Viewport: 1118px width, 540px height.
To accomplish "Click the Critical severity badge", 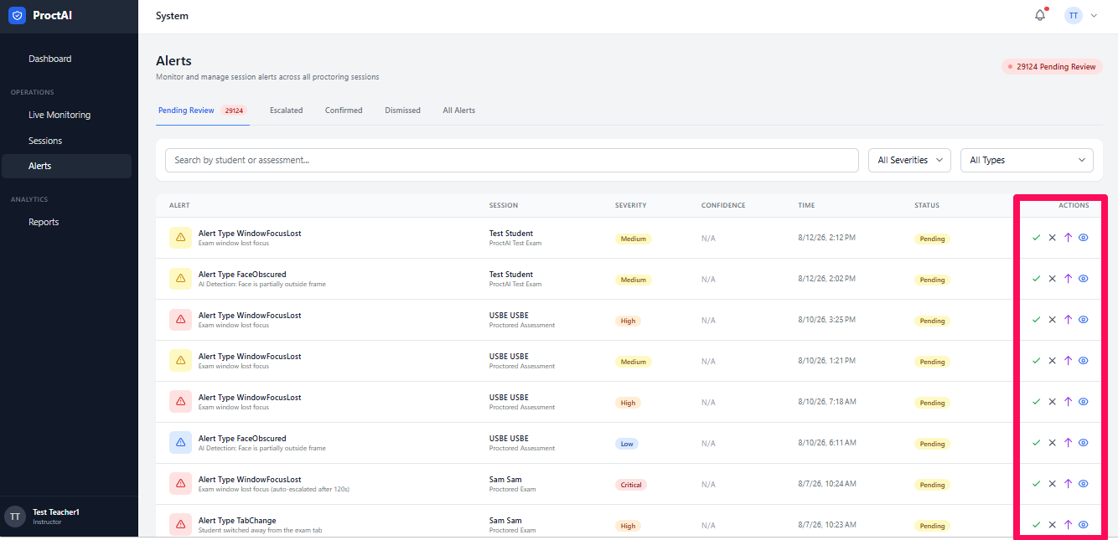I will (x=630, y=485).
